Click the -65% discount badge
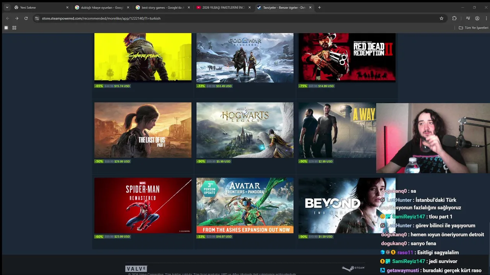Viewport: 490px width, 275px height. coord(99,86)
